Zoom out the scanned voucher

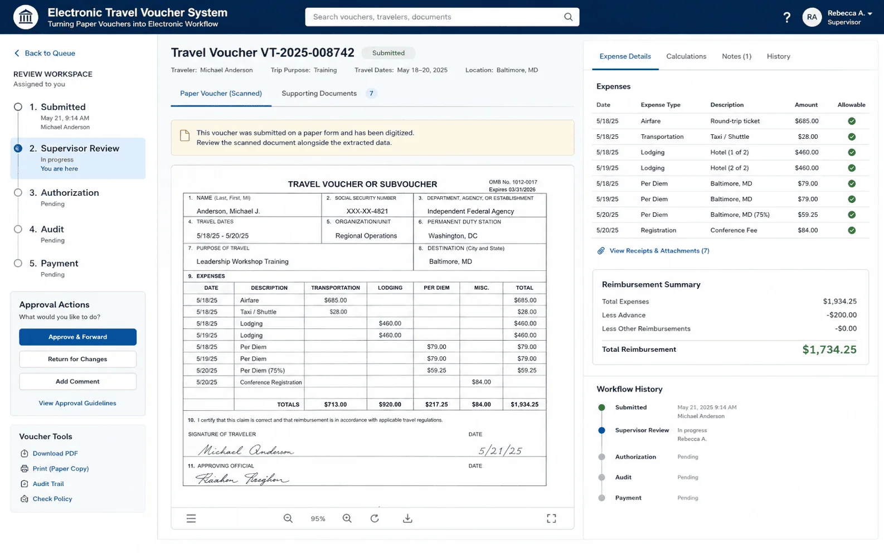coord(288,518)
